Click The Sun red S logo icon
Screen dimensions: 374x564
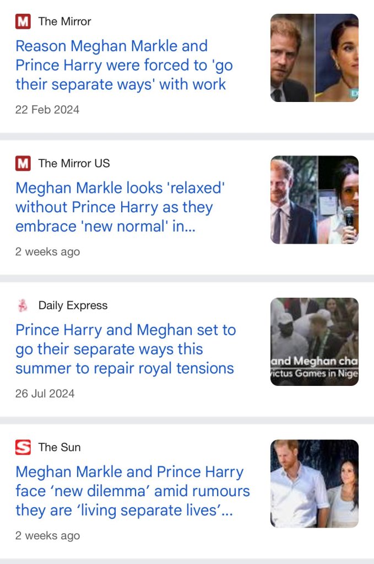tap(23, 447)
